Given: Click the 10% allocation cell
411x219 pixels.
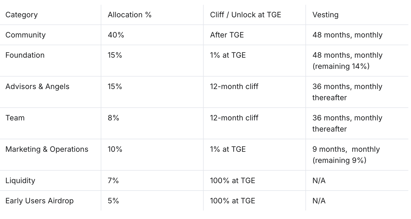Looking at the screenshot, I should [x=115, y=149].
